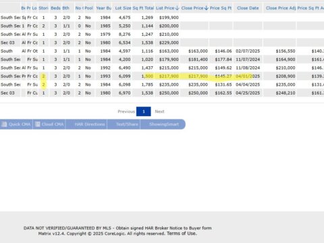Select price per sq ft $177.84
The image size is (324, 243).
(223, 59)
